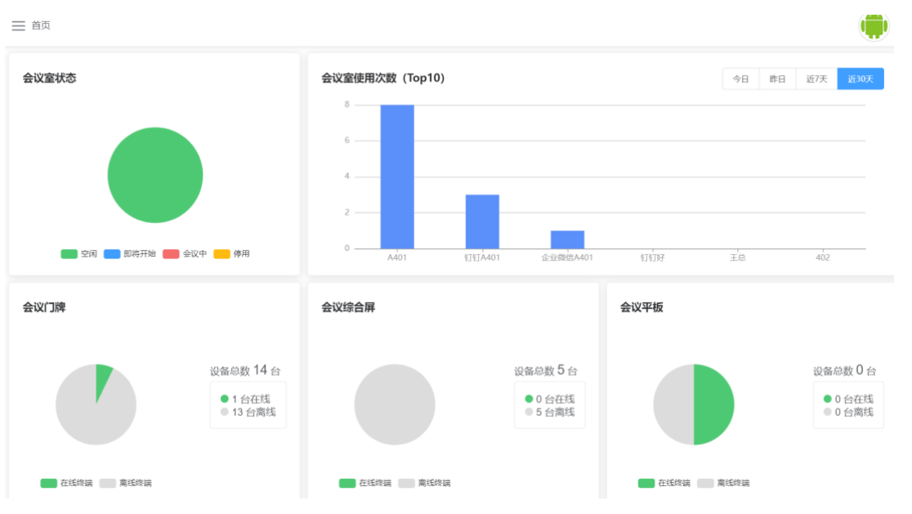This screenshot has height=514, width=912.
Task: Switch to the 昨日 time range tab
Action: (x=777, y=79)
